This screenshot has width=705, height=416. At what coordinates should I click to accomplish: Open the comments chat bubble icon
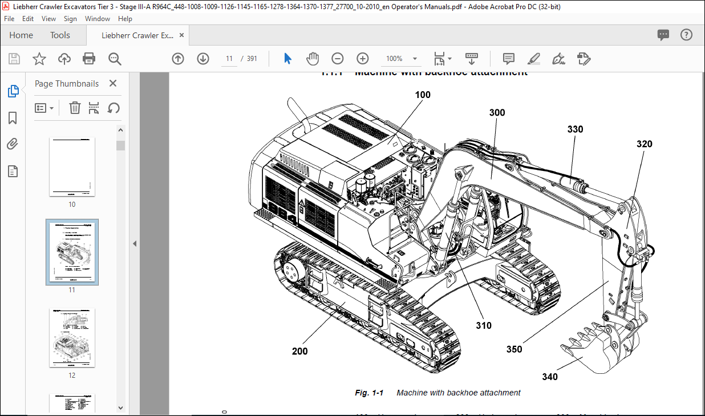663,35
